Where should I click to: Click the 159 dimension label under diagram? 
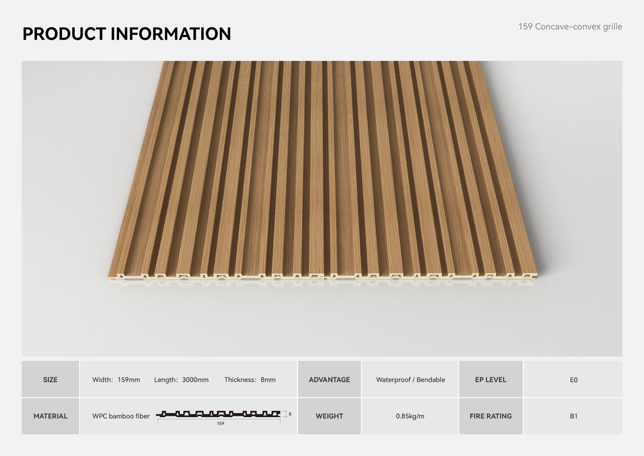(x=220, y=423)
